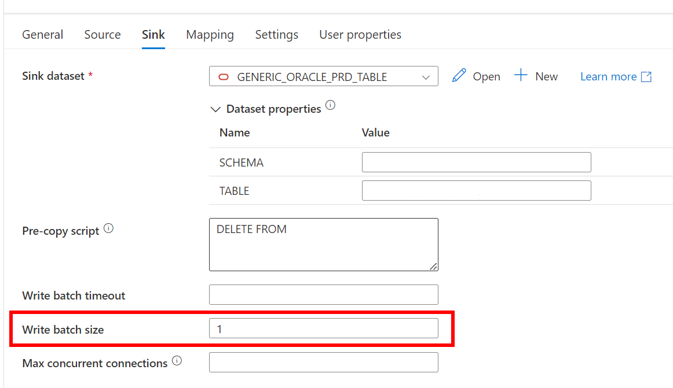This screenshot has height=388, width=673.
Task: Follow the Learn more link
Action: coord(608,77)
